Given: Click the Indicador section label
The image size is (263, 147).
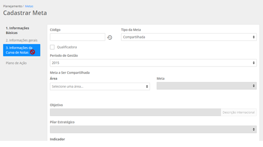Looking at the screenshot, I should pyautogui.click(x=57, y=139).
